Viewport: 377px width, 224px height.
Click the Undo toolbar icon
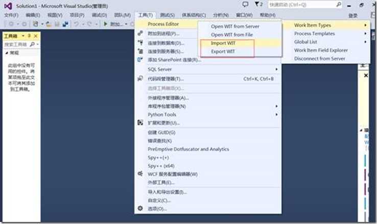pos(76,24)
